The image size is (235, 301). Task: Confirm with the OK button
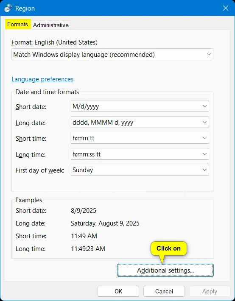point(118,291)
